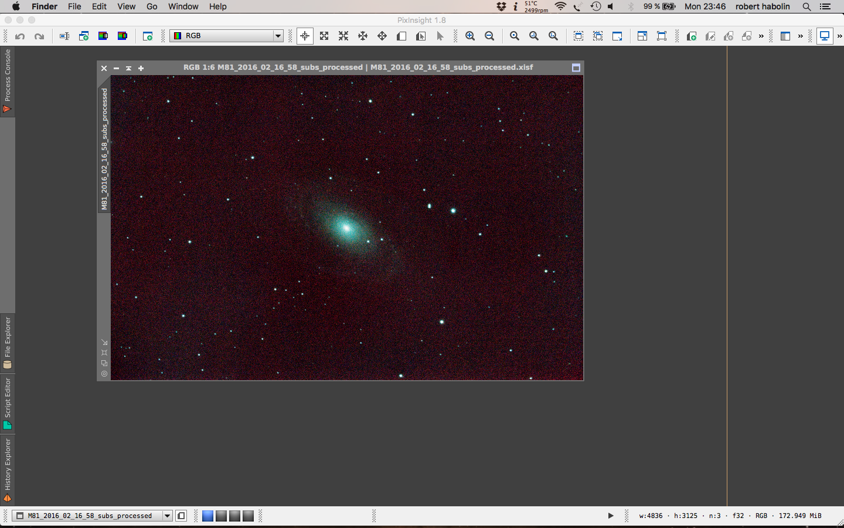Click the expand-arrows zoom to fit icon
The height and width of the screenshot is (528, 844).
(324, 36)
